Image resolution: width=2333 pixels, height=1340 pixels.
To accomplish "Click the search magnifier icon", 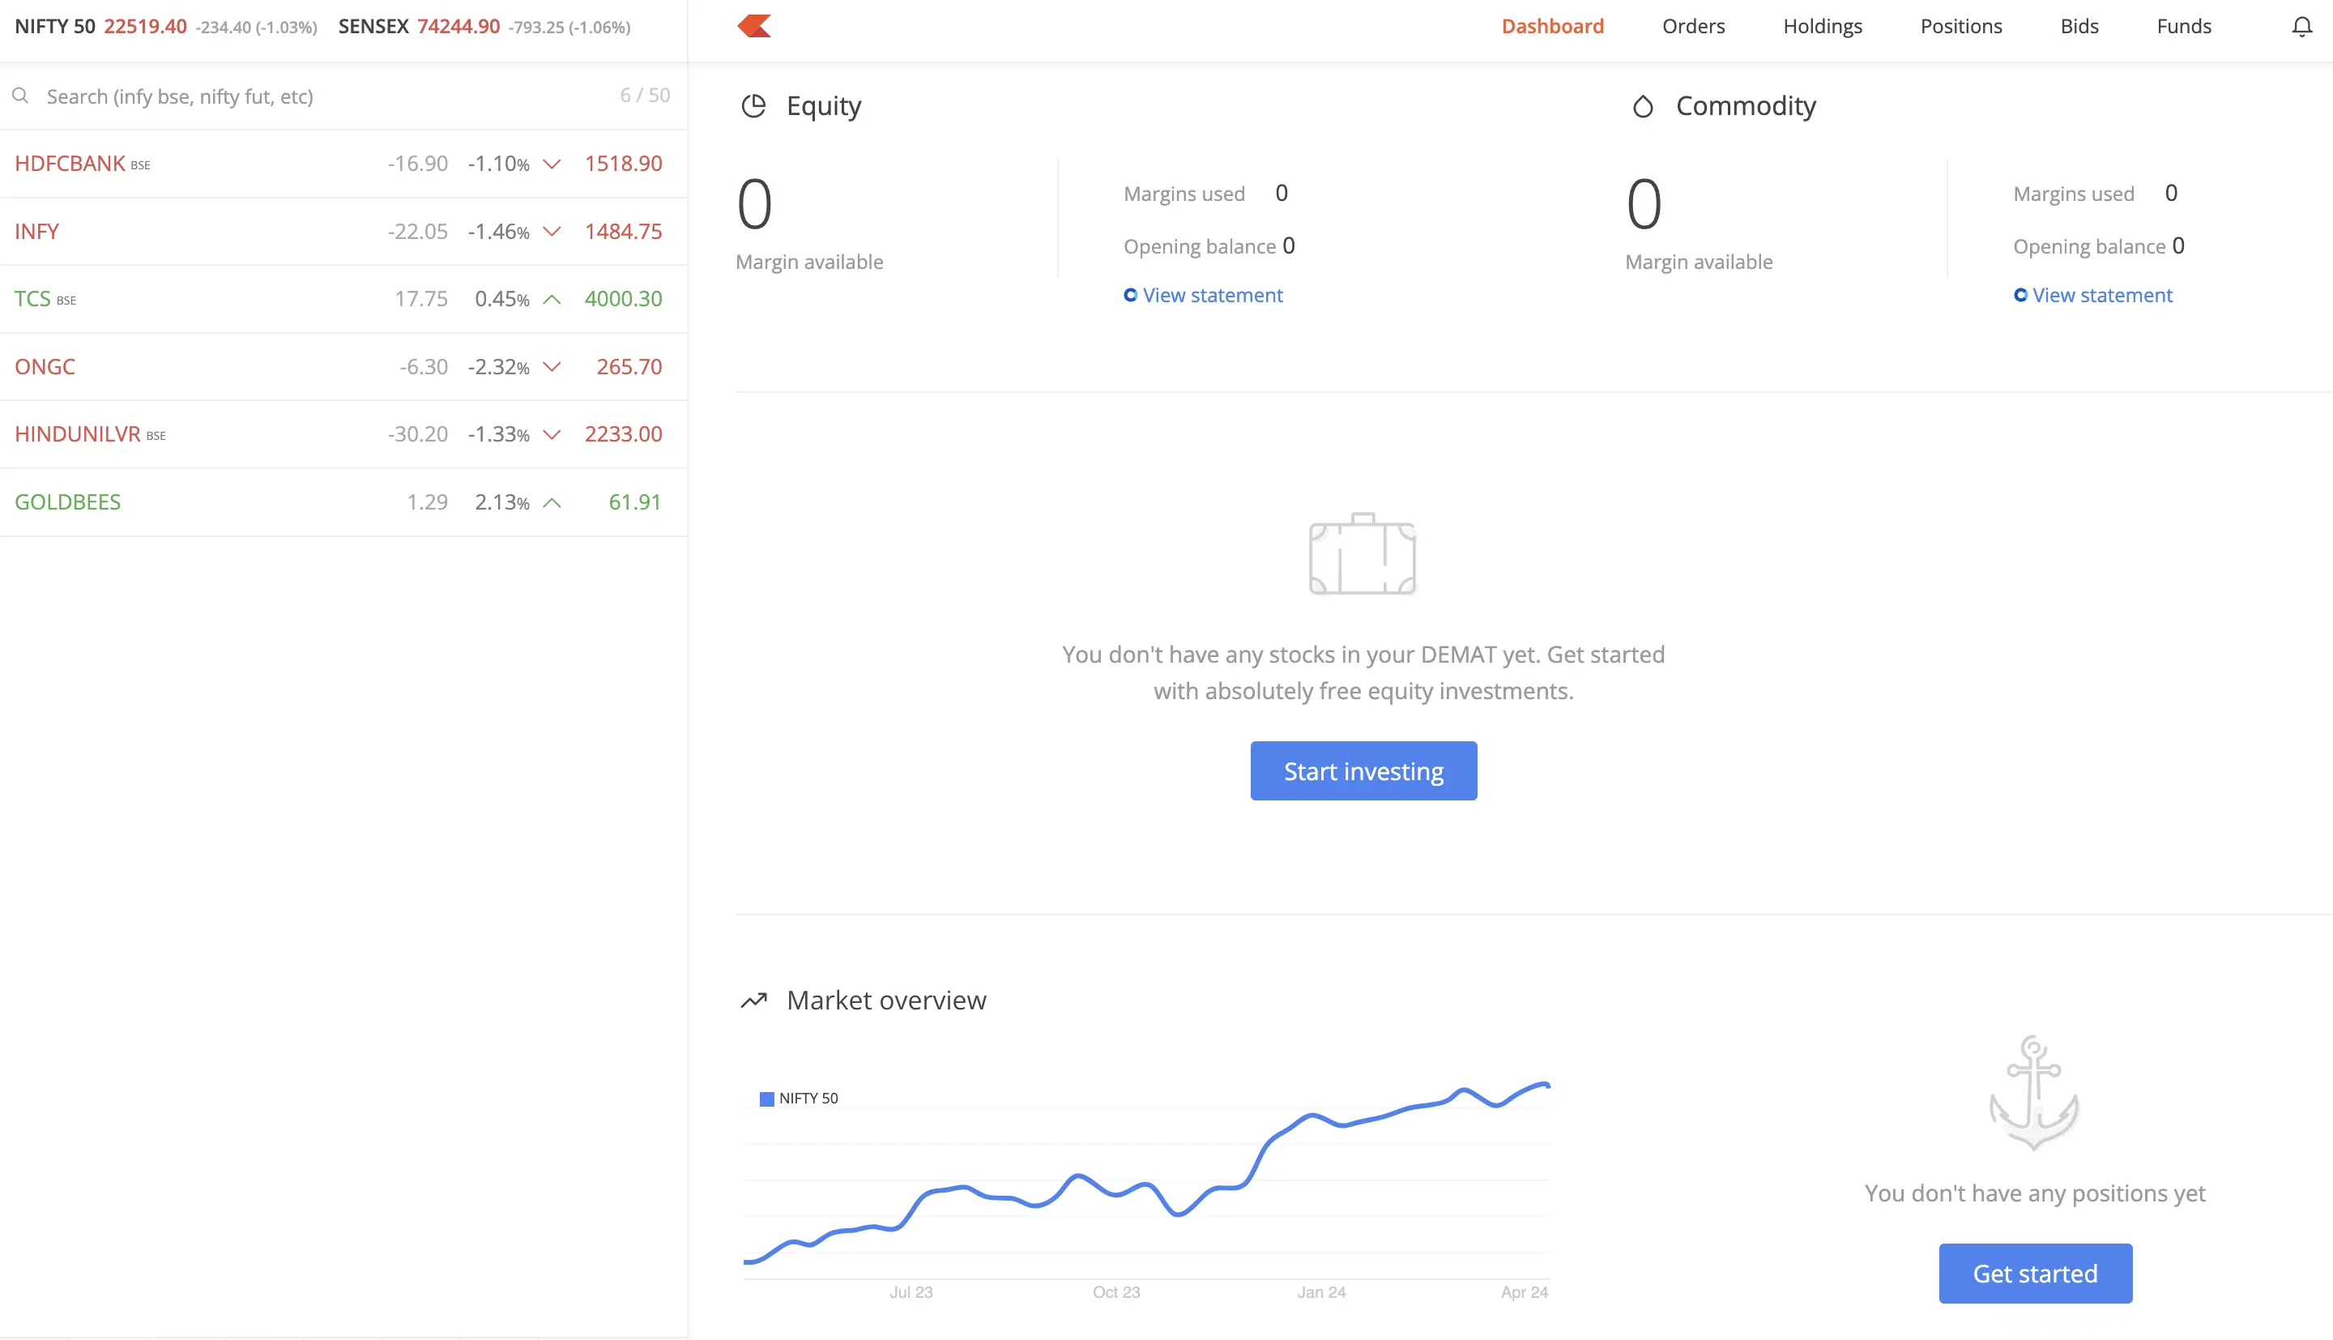I will (20, 96).
